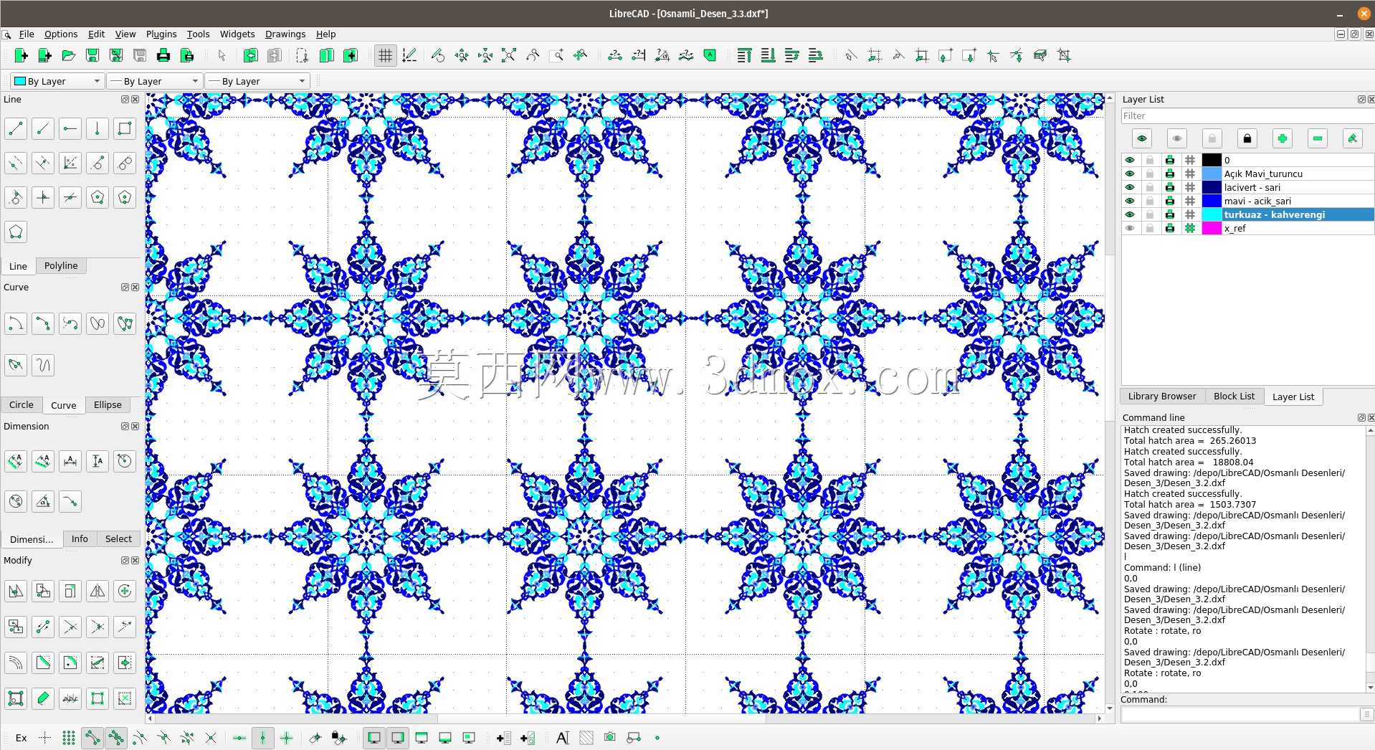Select the vertical line tool
1375x750 pixels.
(97, 129)
